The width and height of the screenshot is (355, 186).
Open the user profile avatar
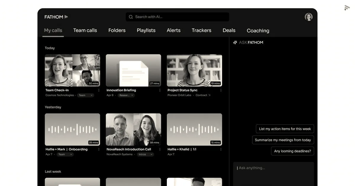click(x=309, y=17)
